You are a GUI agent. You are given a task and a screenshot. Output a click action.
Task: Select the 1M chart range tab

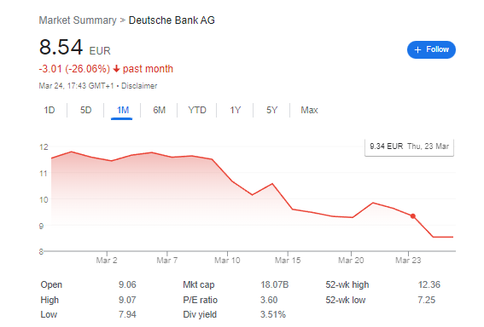[123, 110]
